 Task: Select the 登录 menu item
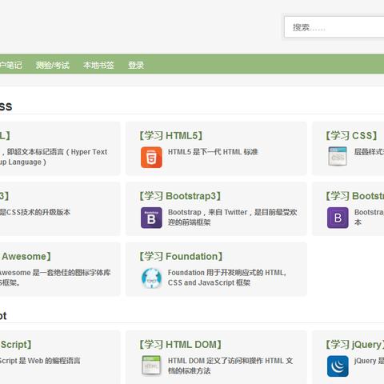(136, 65)
